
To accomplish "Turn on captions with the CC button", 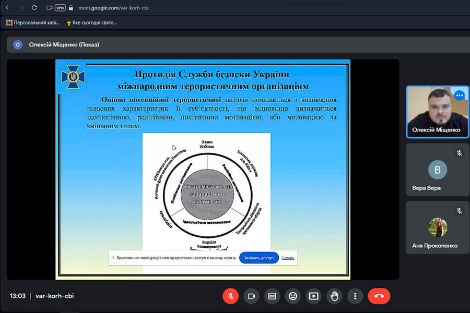I will pyautogui.click(x=272, y=296).
